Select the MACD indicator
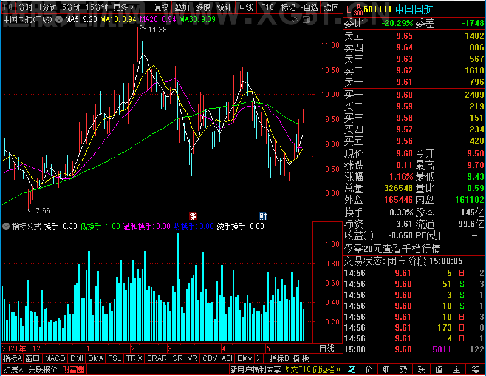Screen dimensions: 486x376 tap(55, 358)
